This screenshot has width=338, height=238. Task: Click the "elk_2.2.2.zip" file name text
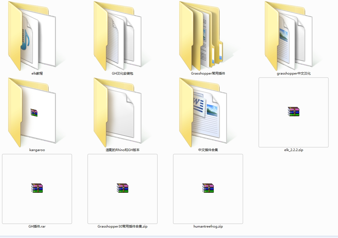[294, 150]
